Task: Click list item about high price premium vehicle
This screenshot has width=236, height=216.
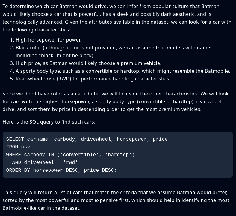Action: coord(88,63)
